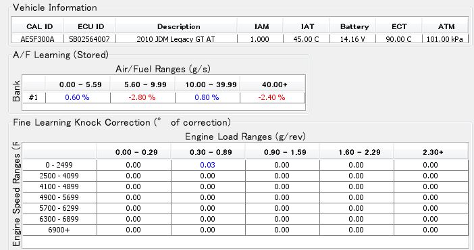Select the 2010 JDM Legacy GT AT description cell
The image size is (474, 250).
(176, 39)
